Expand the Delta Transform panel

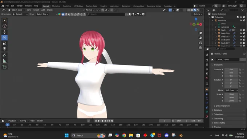(x=222, y=106)
